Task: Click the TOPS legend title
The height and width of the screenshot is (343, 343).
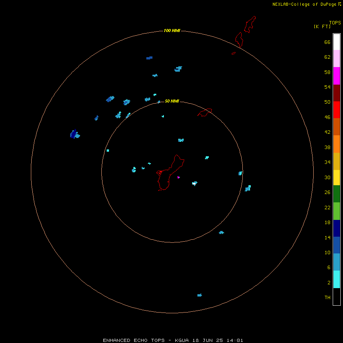Action: pos(335,23)
